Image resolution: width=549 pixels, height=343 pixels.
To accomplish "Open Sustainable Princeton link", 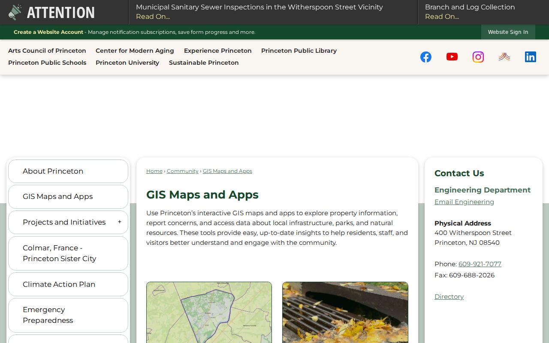I will click(x=204, y=63).
